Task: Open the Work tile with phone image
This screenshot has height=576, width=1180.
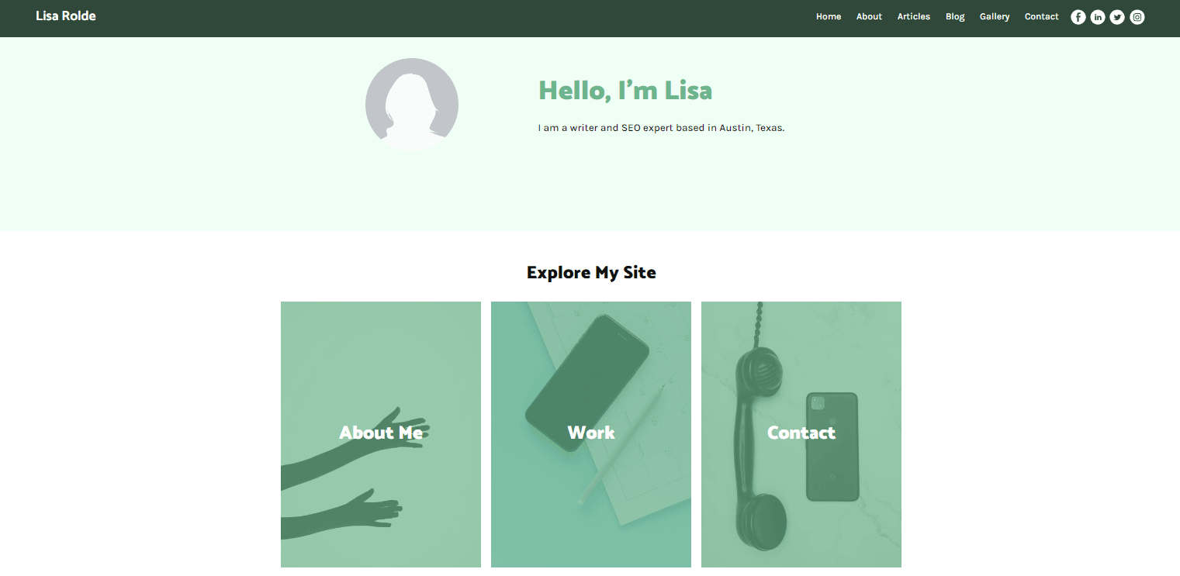Action: pos(591,434)
